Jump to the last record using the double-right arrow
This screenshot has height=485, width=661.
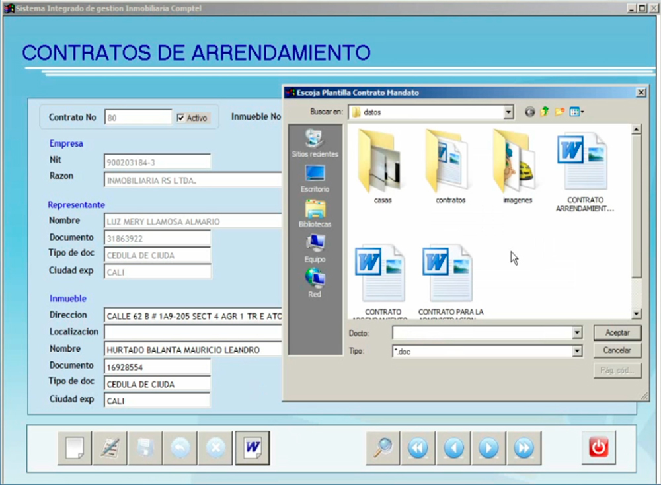click(x=524, y=449)
